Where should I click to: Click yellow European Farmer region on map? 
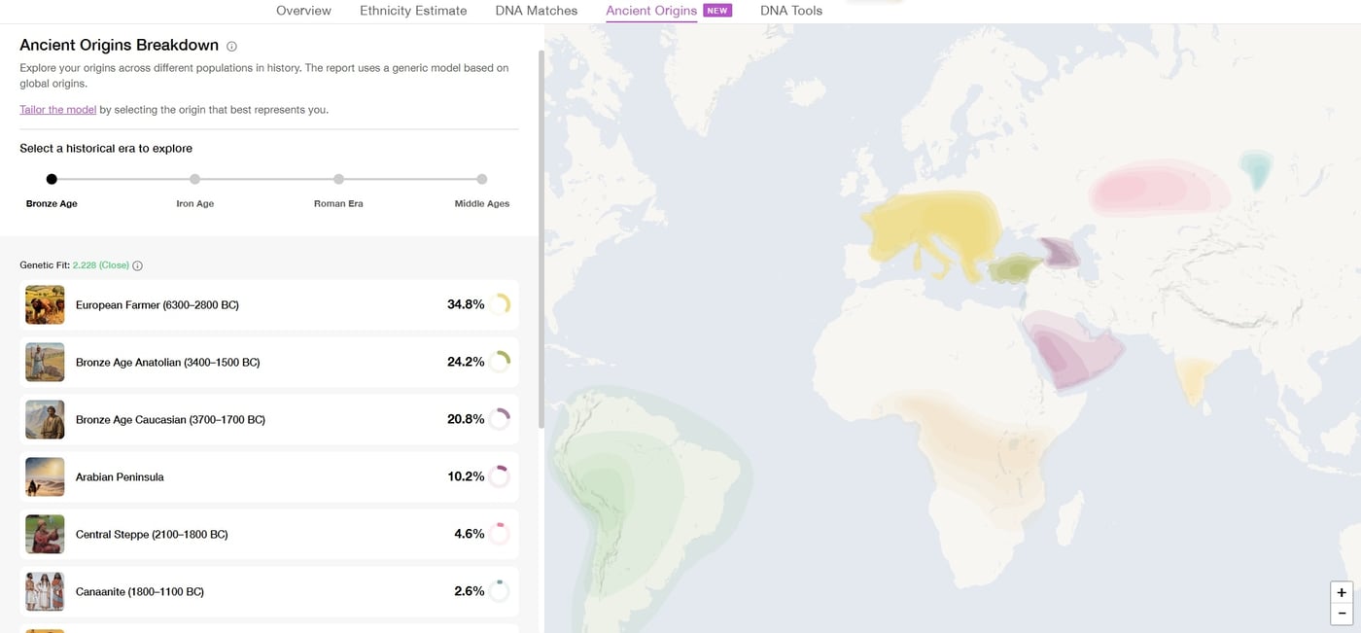(x=933, y=229)
